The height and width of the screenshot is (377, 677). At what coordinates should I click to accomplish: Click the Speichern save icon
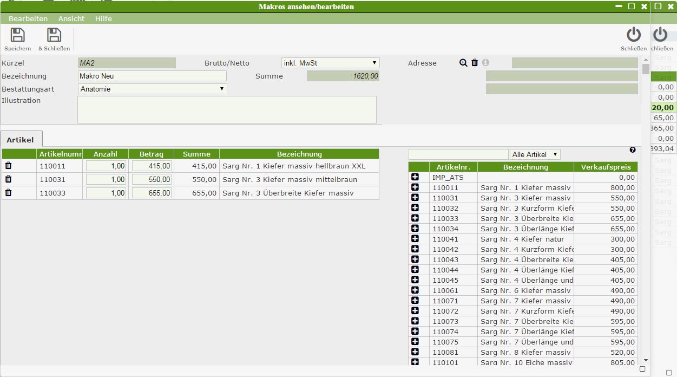point(18,36)
